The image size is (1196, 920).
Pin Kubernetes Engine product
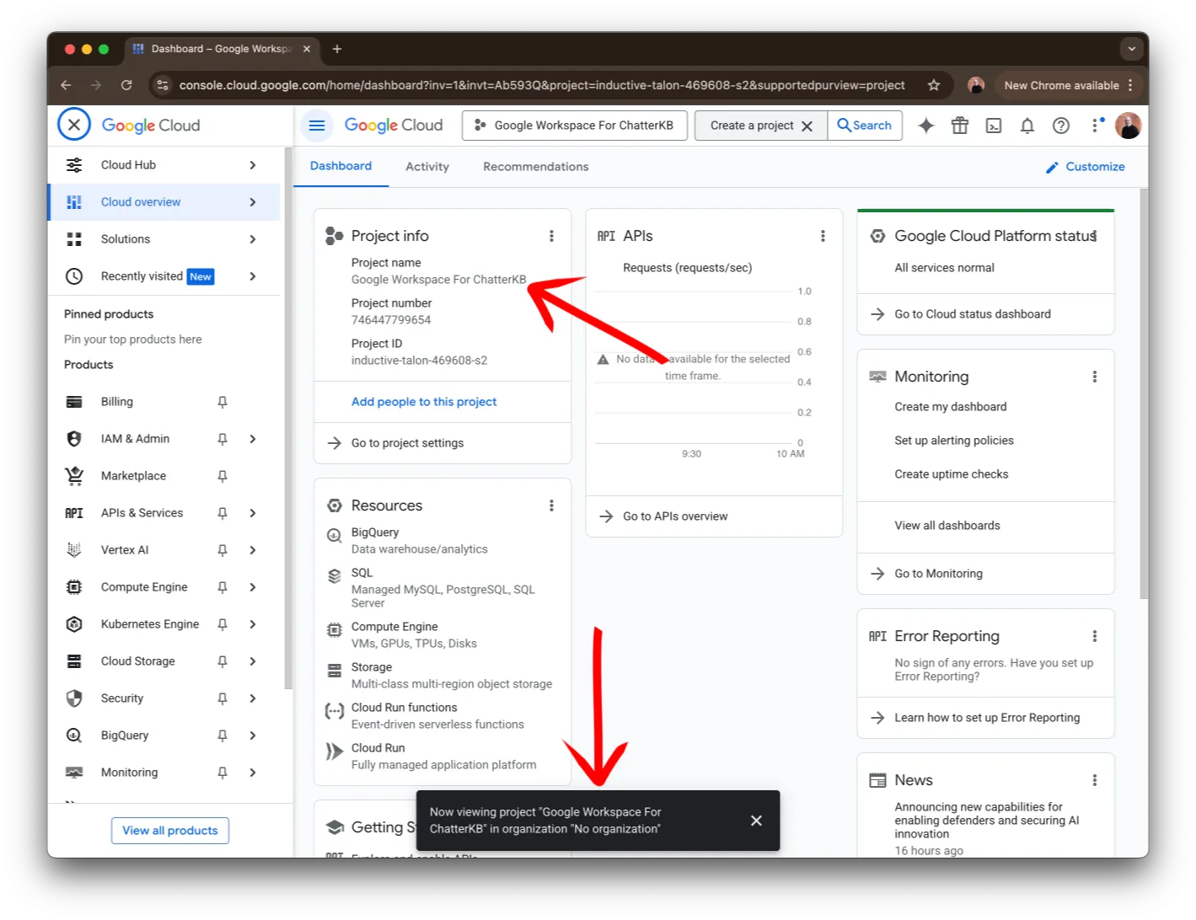tap(223, 624)
